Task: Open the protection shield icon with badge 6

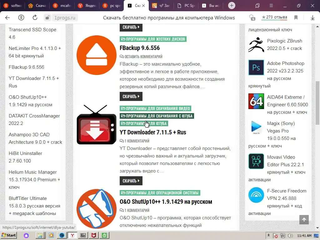Action: click(x=252, y=17)
